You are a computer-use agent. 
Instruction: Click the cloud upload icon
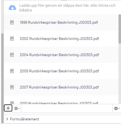[x=12, y=8]
